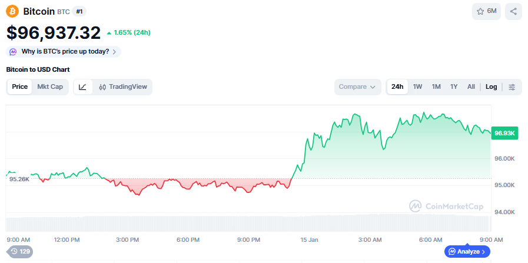The width and height of the screenshot is (528, 263).
Task: Click the 96.93K current price marker
Action: (x=505, y=133)
